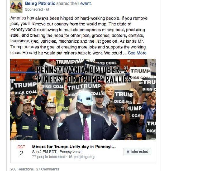Click the Pennsylvania event location text
The height and width of the screenshot is (171, 212).
point(70,152)
